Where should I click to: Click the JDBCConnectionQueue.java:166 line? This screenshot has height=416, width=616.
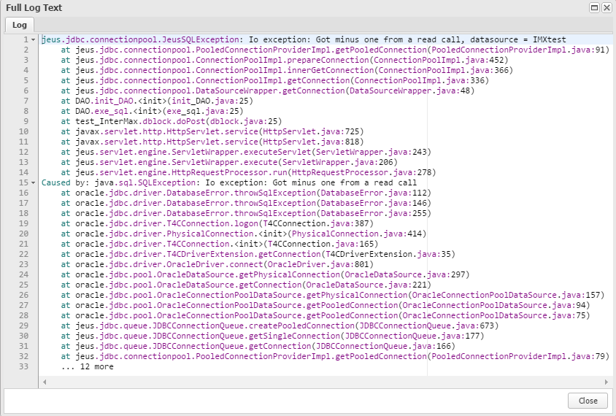[x=258, y=346]
